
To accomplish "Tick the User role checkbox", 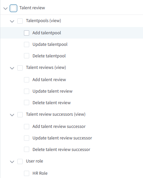I will (x=20, y=162).
